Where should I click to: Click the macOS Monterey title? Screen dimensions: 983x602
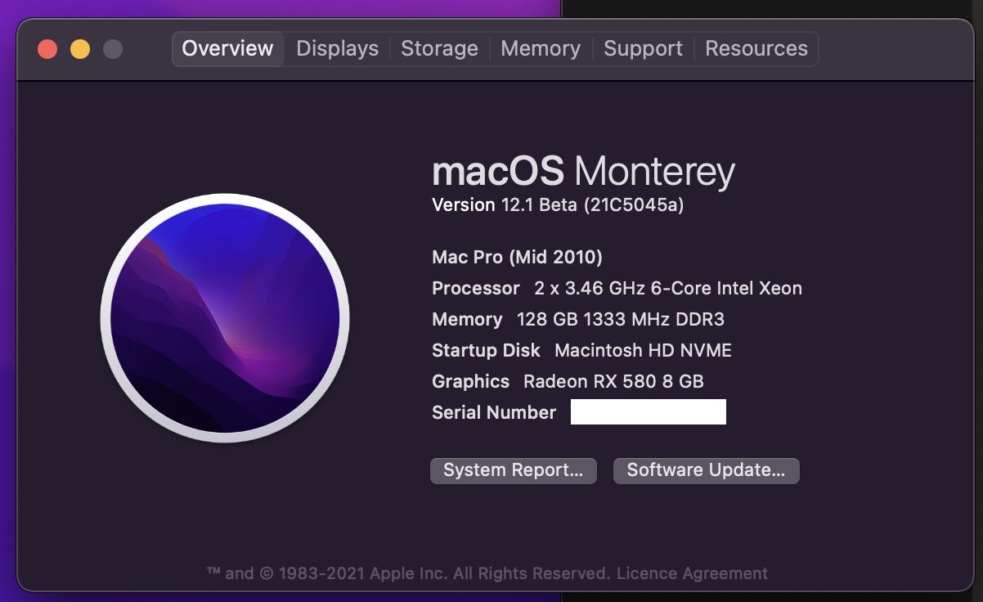[x=583, y=172]
